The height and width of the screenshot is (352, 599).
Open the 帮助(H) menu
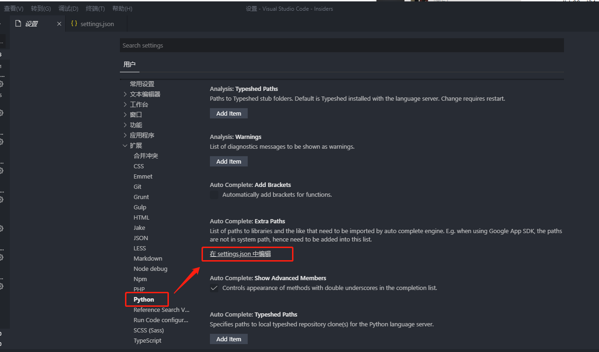(122, 9)
